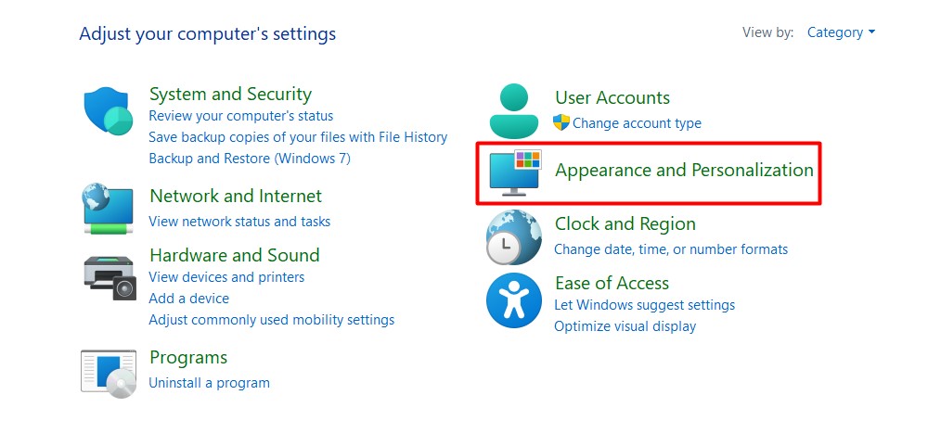Viewport: 928px width, 433px height.
Task: Open Appearance and Personalization heading
Action: pyautogui.click(x=684, y=170)
